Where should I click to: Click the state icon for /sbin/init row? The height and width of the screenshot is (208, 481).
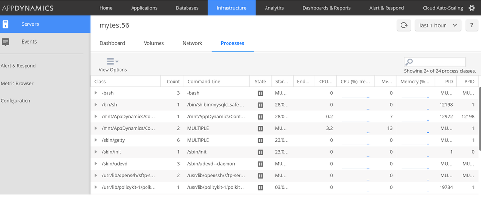click(x=260, y=152)
